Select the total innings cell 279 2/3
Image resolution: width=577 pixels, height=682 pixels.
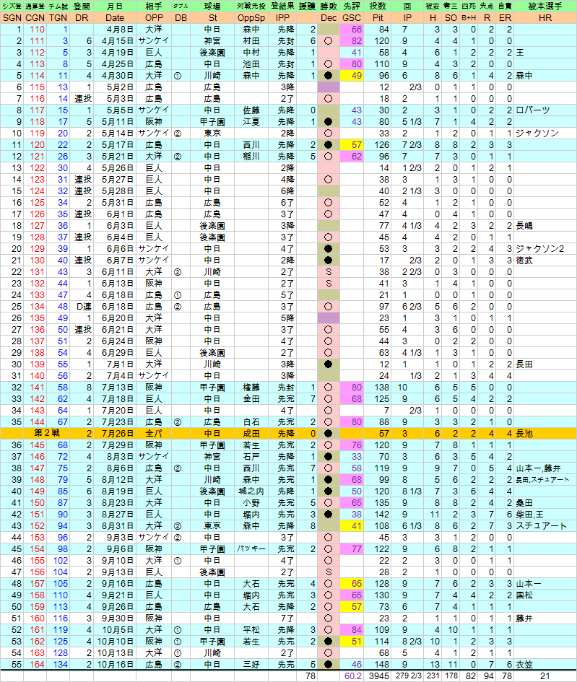[407, 676]
